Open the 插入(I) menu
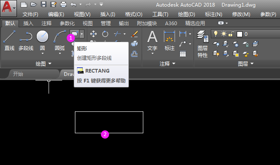This screenshot has width=280, height=165. click(x=108, y=14)
